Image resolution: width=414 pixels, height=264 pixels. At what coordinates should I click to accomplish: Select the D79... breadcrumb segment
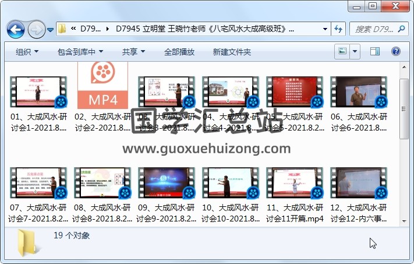(x=91, y=29)
